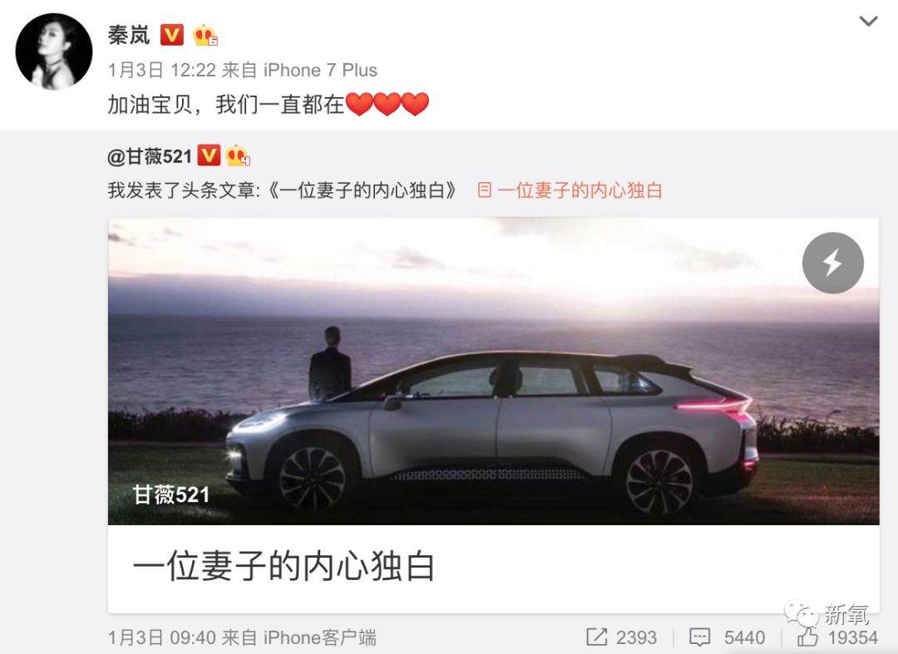Screen dimensions: 898x654
Task: Click the V verified badge next to 甘薇521
Action: [209, 155]
